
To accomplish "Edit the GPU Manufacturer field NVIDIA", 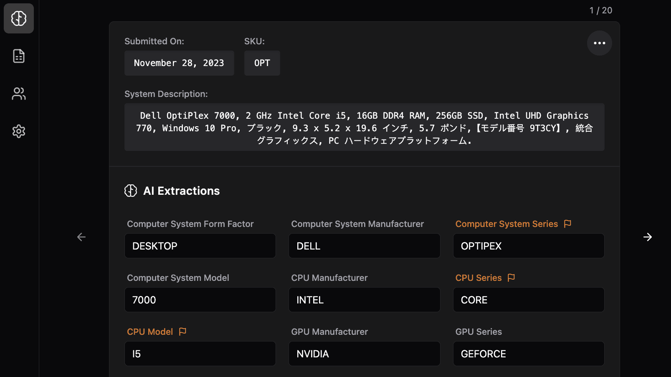I will pos(365,354).
